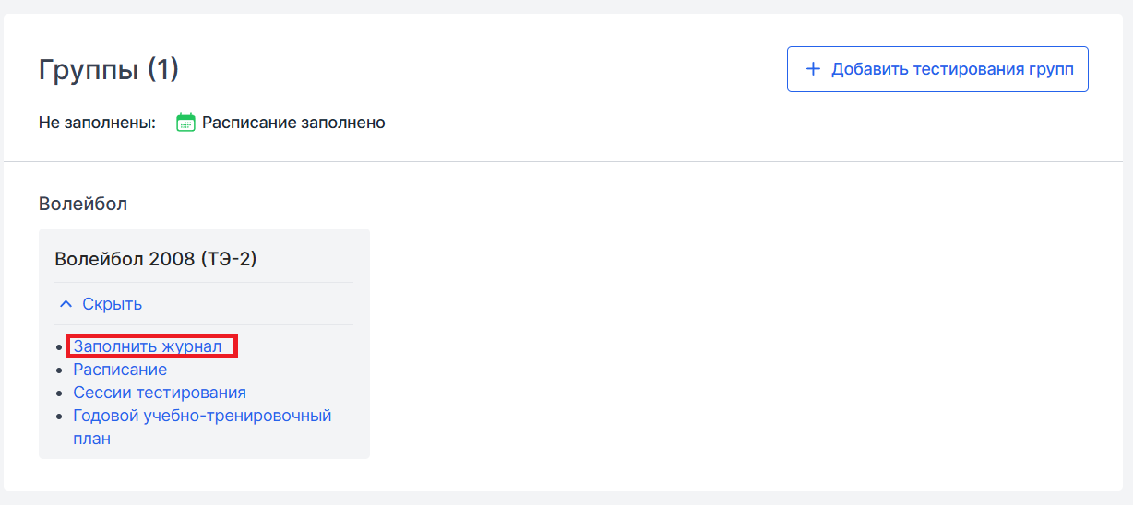Click the bullet before the Расписание link
Image resolution: width=1133 pixels, height=505 pixels.
point(59,370)
